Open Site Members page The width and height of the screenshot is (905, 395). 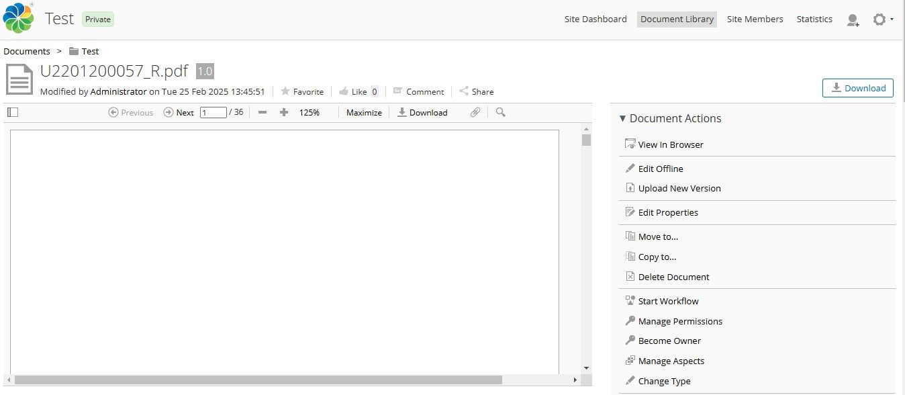click(x=755, y=19)
